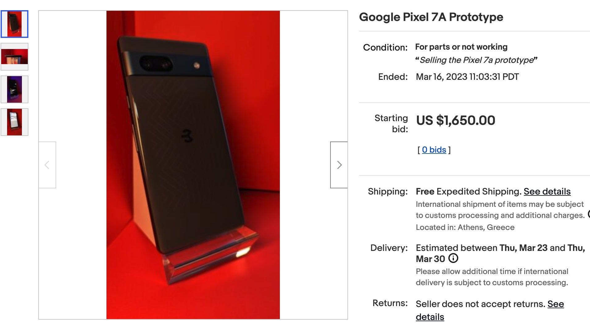Click the next image arrow
The height and width of the screenshot is (332, 590).
point(339,165)
